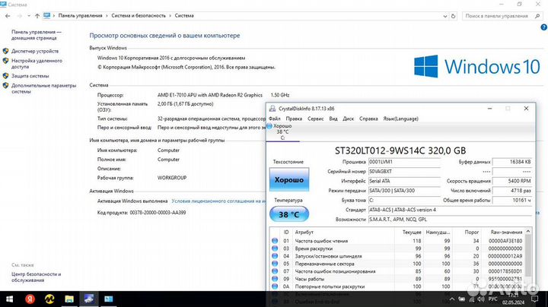Open Центр безопасности и обслуживания link
Viewport: 548px width, 307px height.
point(36,277)
